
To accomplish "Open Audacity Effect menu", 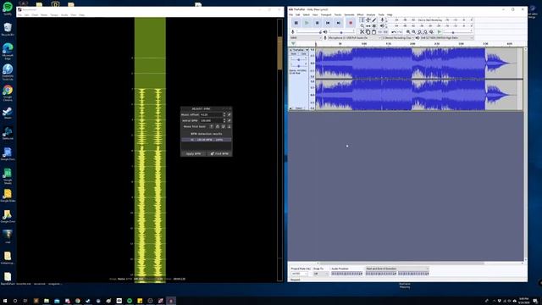I will coord(360,15).
